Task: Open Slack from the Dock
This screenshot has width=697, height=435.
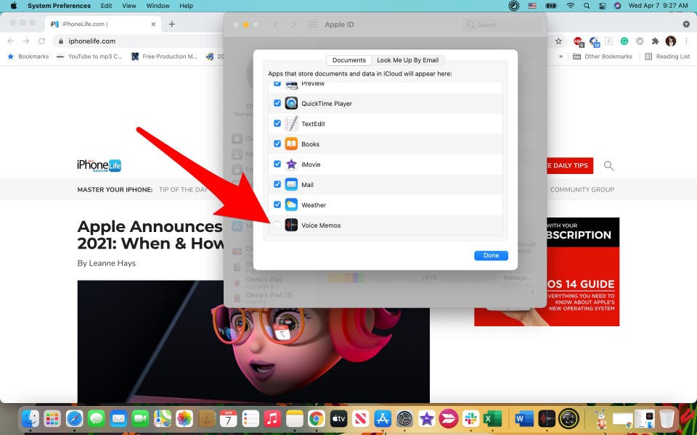Action: (x=470, y=418)
